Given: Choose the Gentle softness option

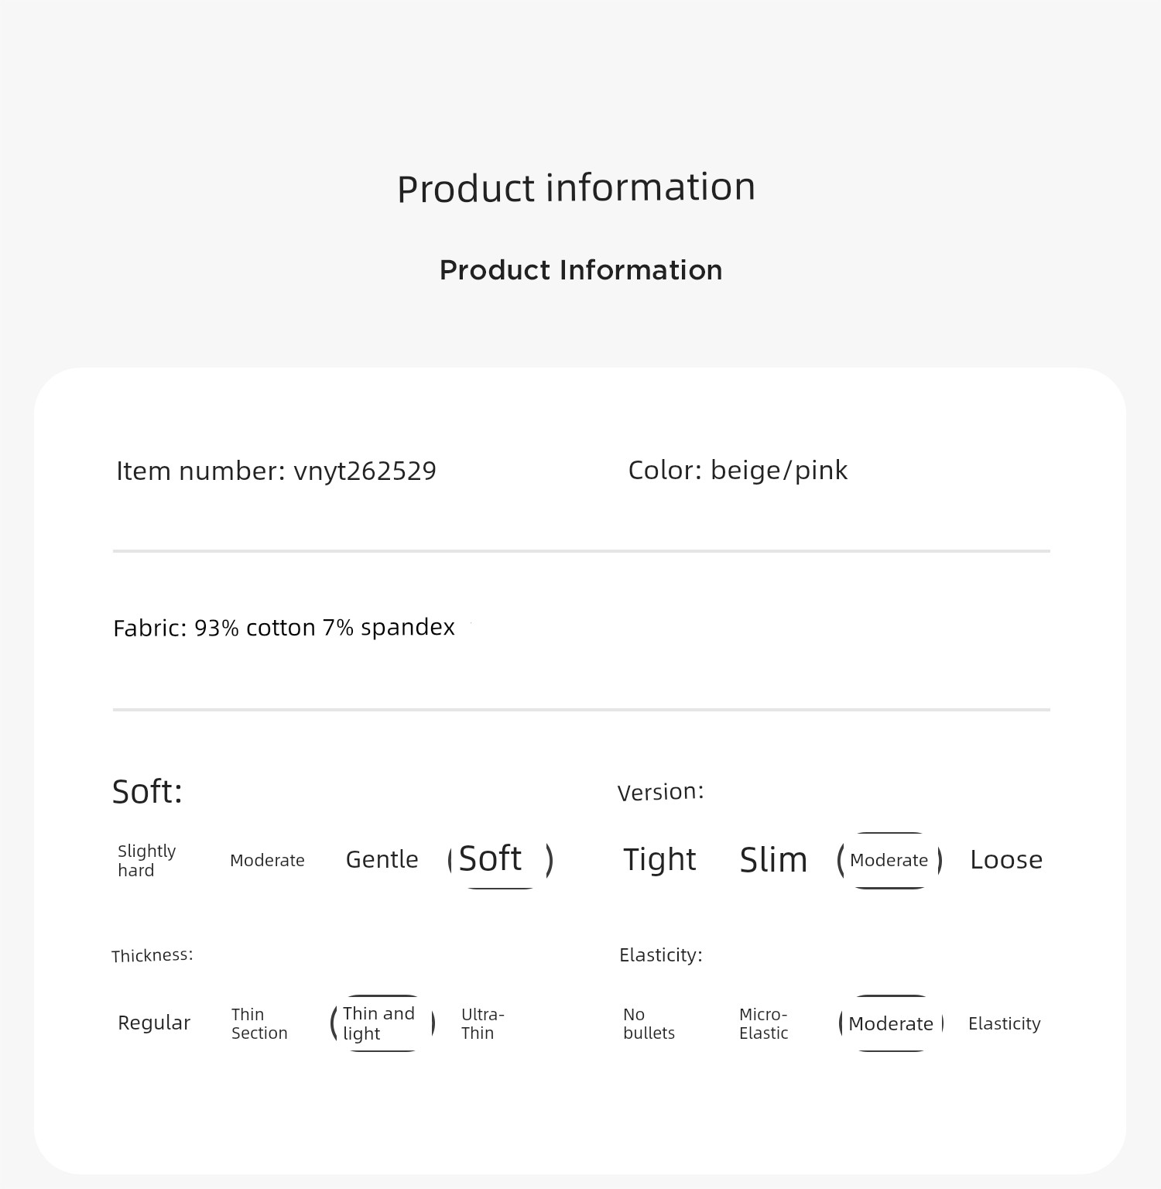Looking at the screenshot, I should click(382, 860).
